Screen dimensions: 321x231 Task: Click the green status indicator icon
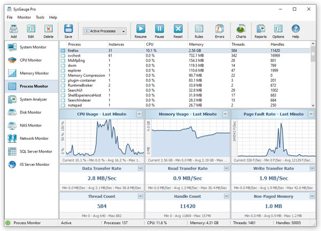click(x=8, y=223)
